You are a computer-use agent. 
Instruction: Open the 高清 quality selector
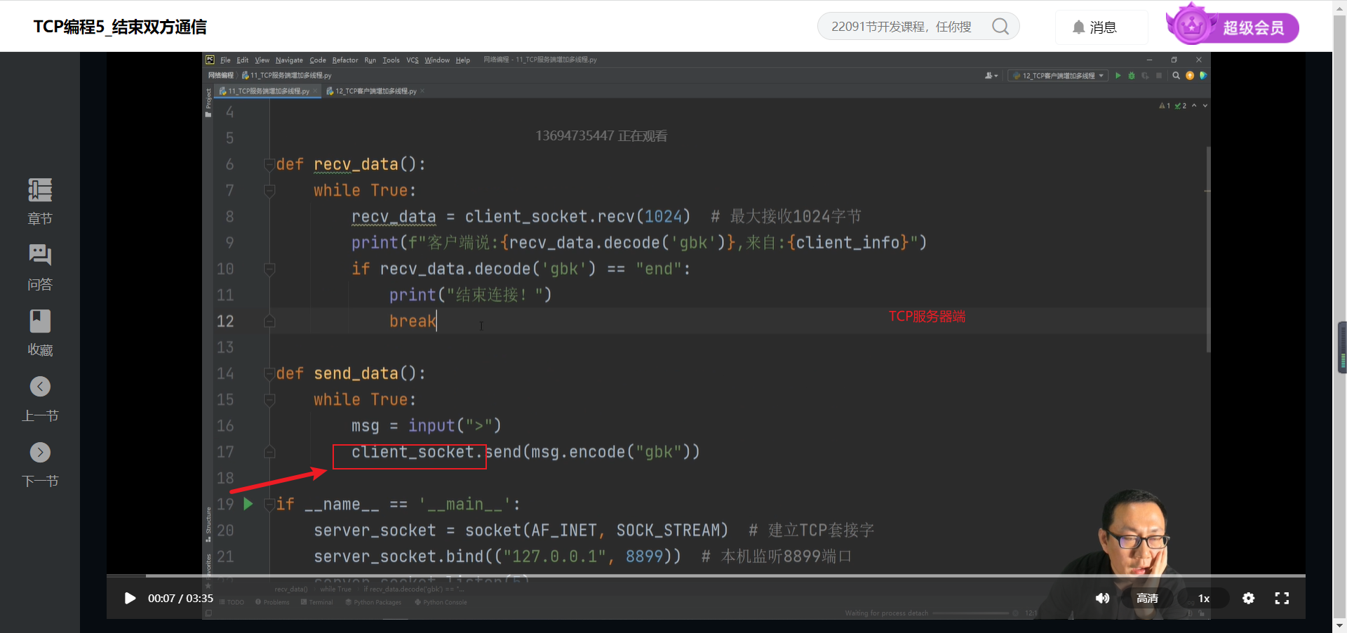[1147, 598]
